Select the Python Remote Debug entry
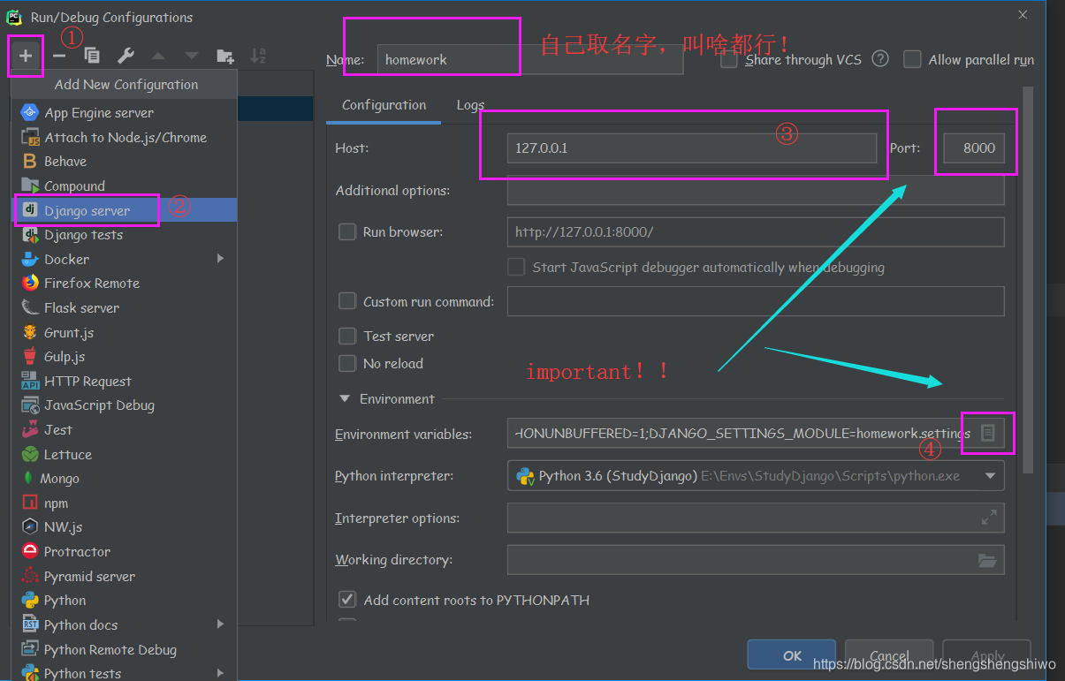 (124, 650)
